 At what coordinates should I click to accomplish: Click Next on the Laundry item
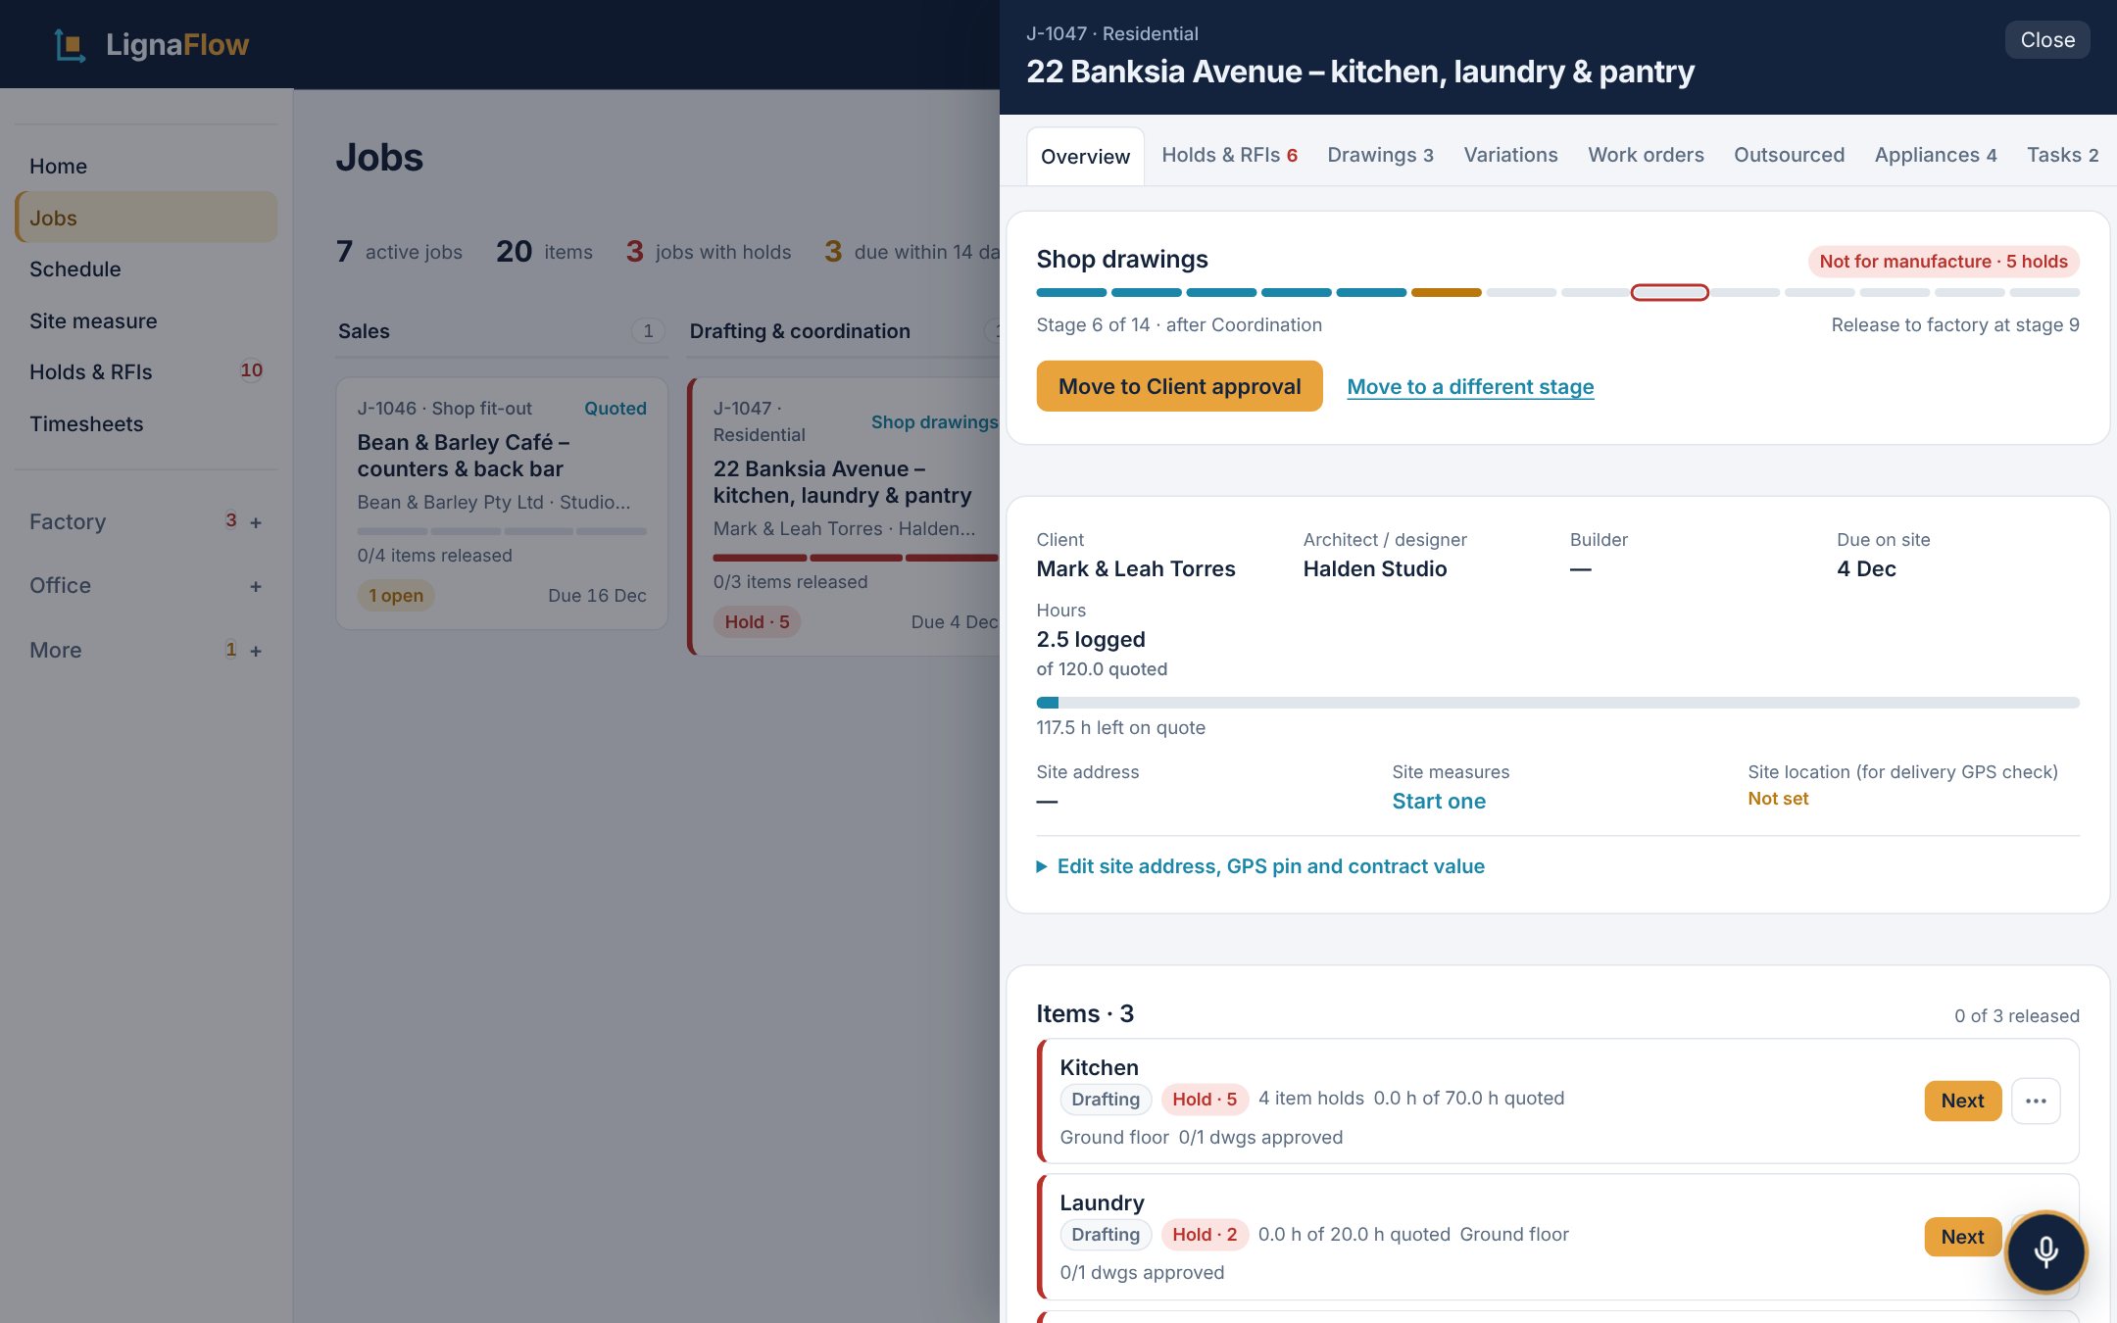coord(1962,1237)
